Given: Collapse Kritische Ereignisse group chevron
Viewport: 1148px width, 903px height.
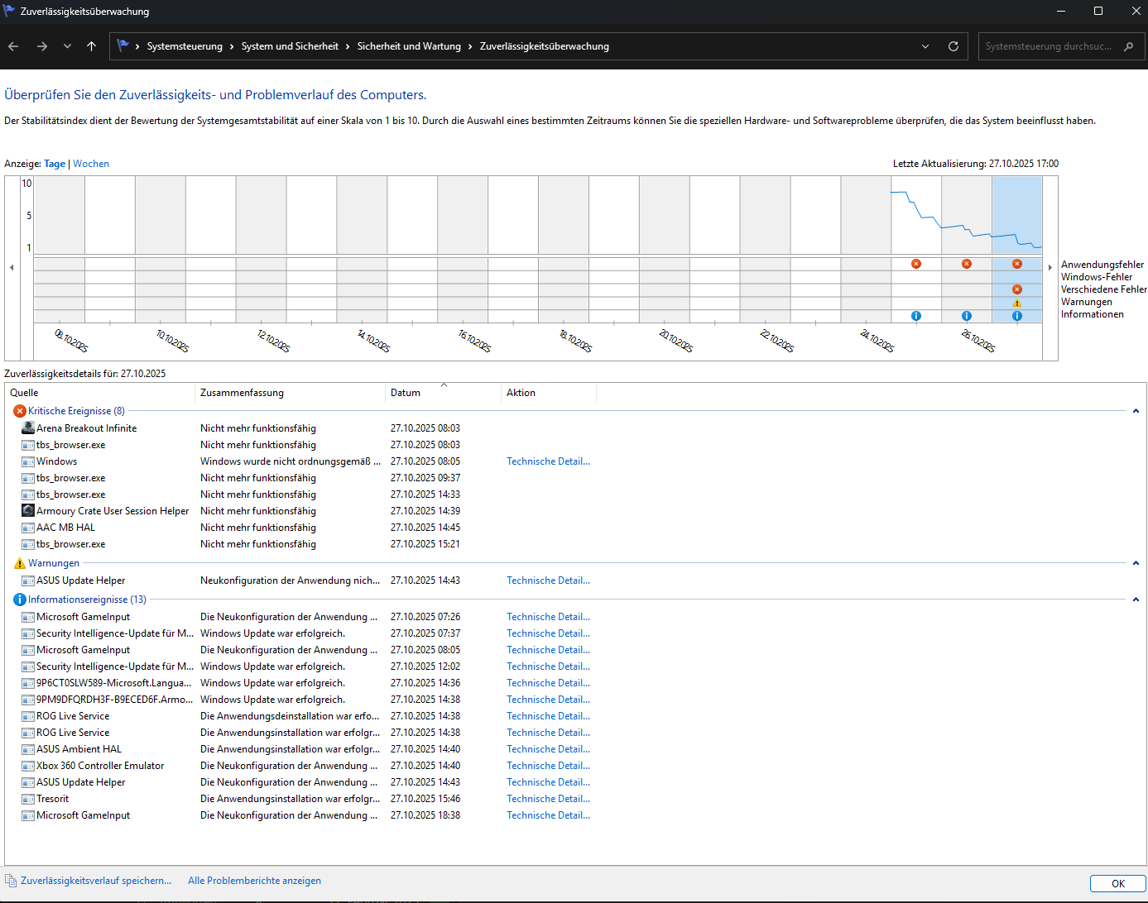Looking at the screenshot, I should tap(1136, 411).
